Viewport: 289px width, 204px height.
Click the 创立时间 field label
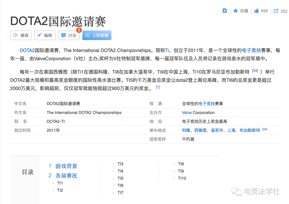click(22, 130)
